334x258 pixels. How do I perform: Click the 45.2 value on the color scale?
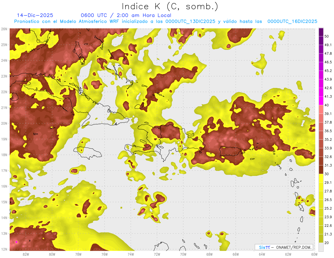pos(328,71)
